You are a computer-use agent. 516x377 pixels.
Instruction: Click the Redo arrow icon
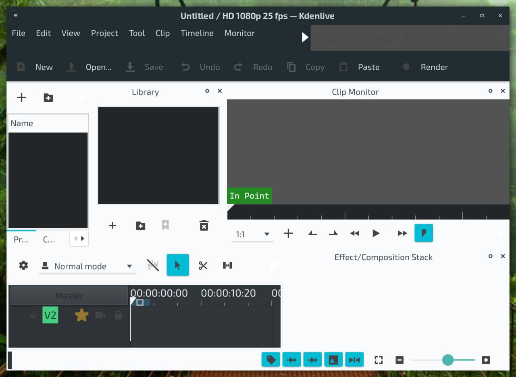(238, 67)
